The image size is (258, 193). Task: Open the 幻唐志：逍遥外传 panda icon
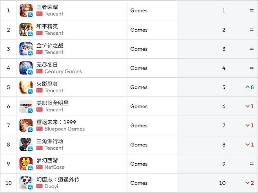tap(26, 183)
